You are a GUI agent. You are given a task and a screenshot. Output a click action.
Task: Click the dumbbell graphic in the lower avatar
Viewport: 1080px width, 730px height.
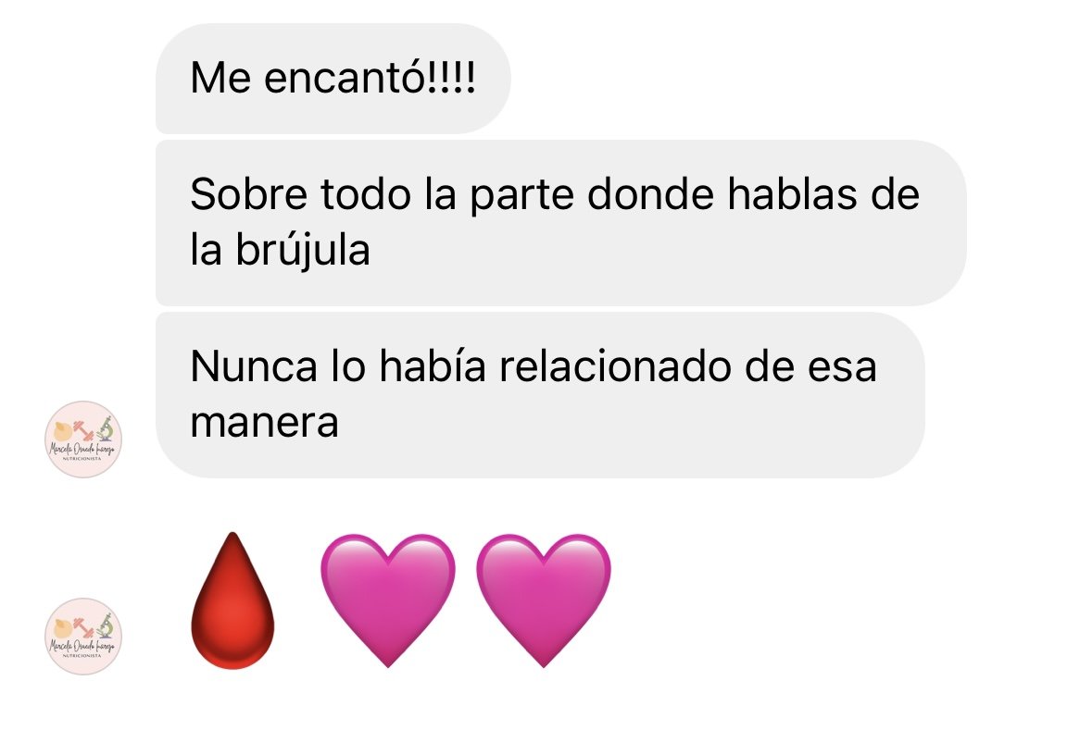click(83, 627)
